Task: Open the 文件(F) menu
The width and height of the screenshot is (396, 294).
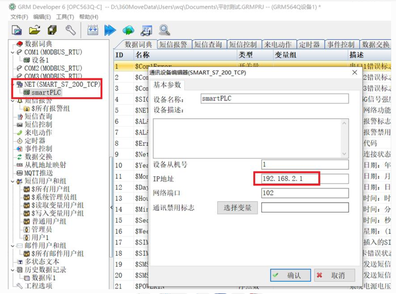Action: [19, 17]
